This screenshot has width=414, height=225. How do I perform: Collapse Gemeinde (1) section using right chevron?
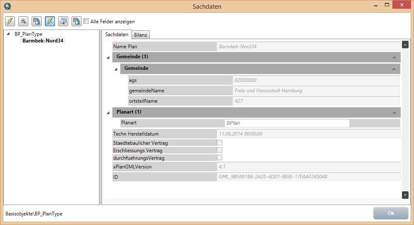coord(394,57)
